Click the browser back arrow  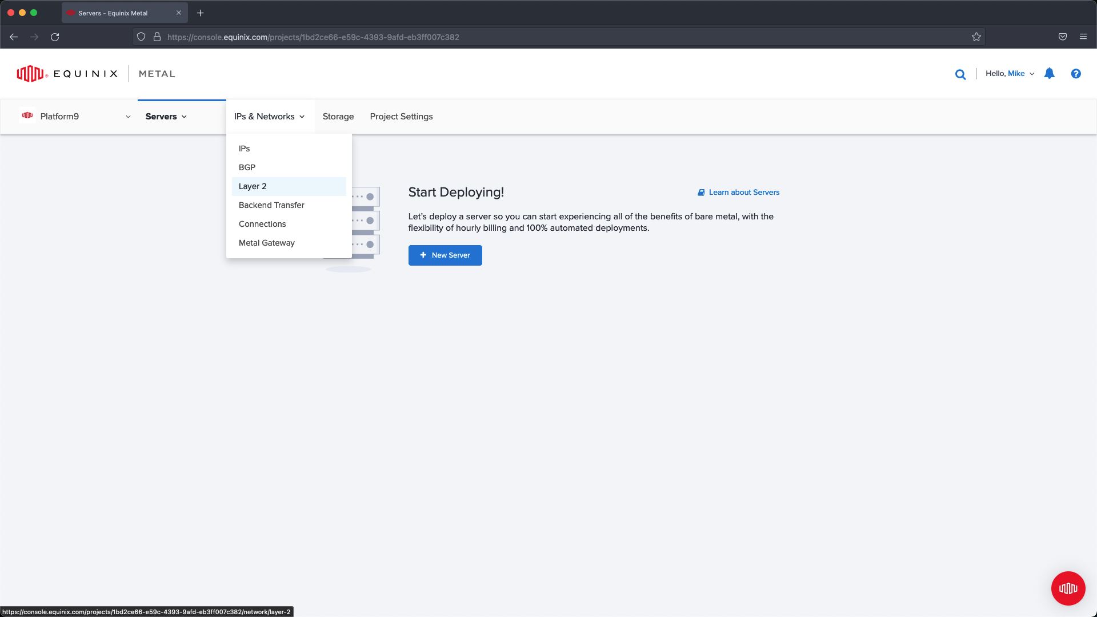(x=14, y=37)
